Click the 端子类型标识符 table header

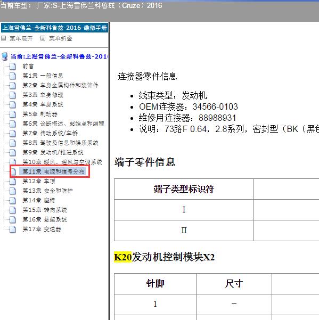point(184,189)
